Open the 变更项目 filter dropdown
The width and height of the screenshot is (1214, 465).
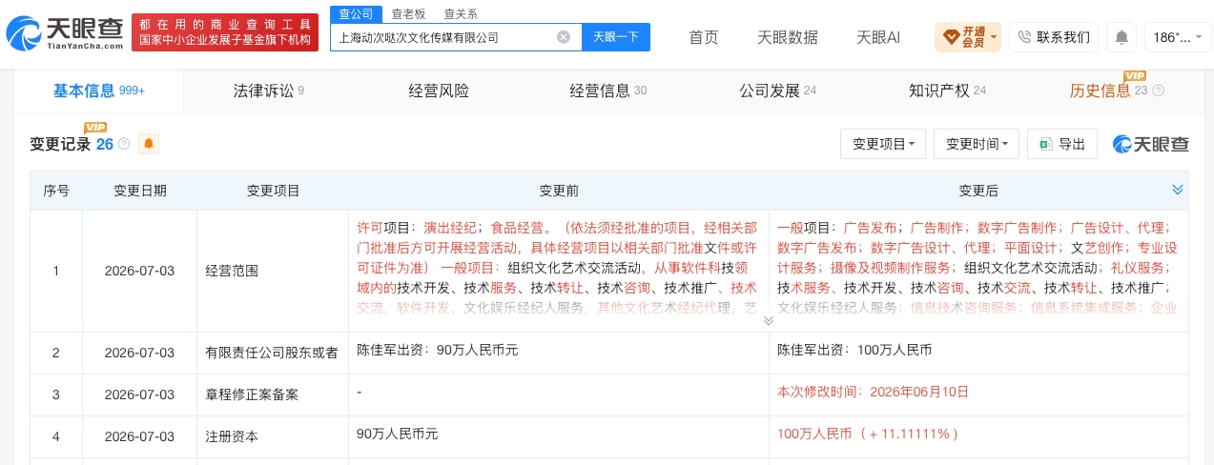point(883,144)
